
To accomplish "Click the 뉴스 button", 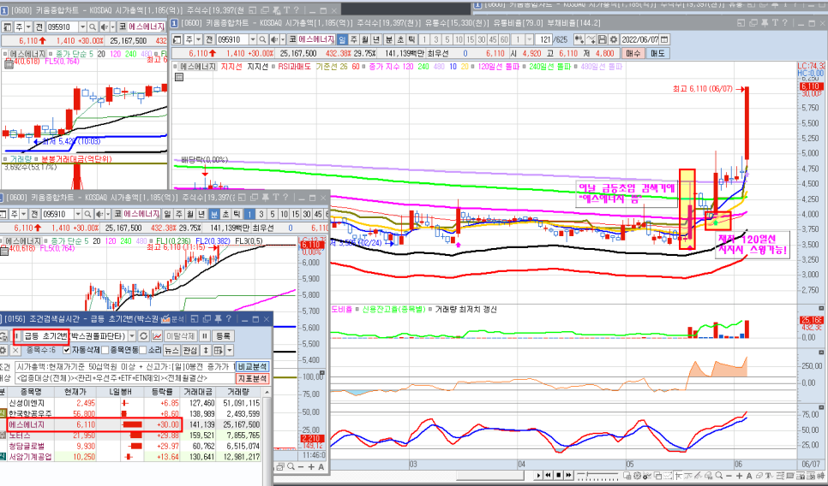I will (x=171, y=351).
